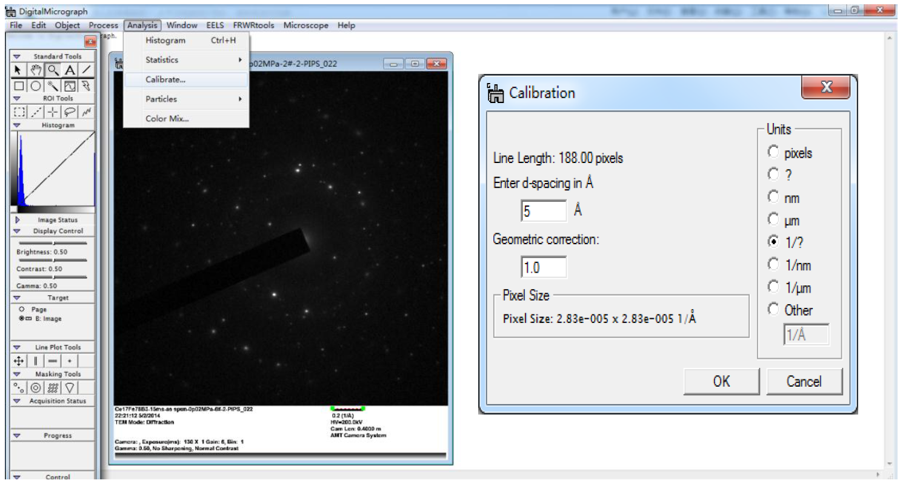Screen dimensions: 900x483
Task: Select the arrow pointer tool
Action: [x=19, y=70]
